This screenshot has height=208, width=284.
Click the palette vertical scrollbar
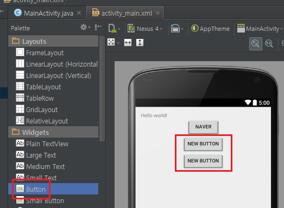tap(102, 88)
